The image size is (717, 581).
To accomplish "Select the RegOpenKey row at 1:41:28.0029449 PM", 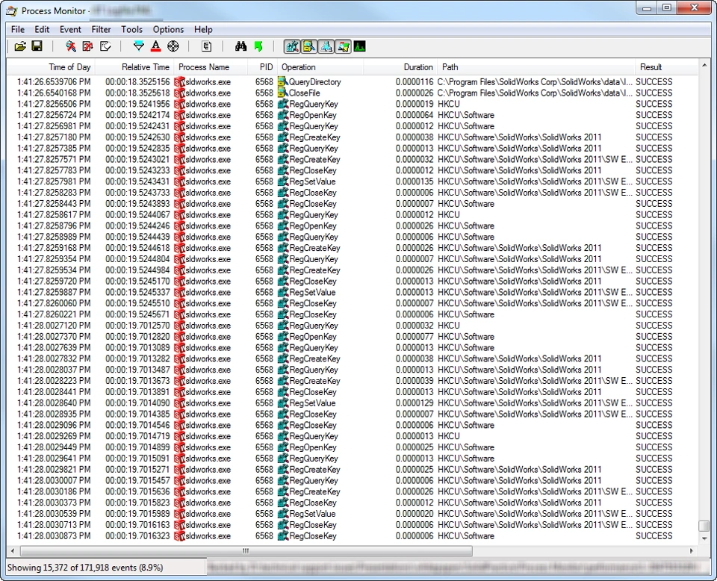I will [352, 447].
